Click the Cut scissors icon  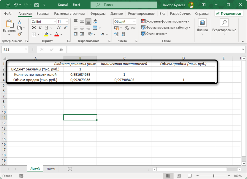coord(19,22)
